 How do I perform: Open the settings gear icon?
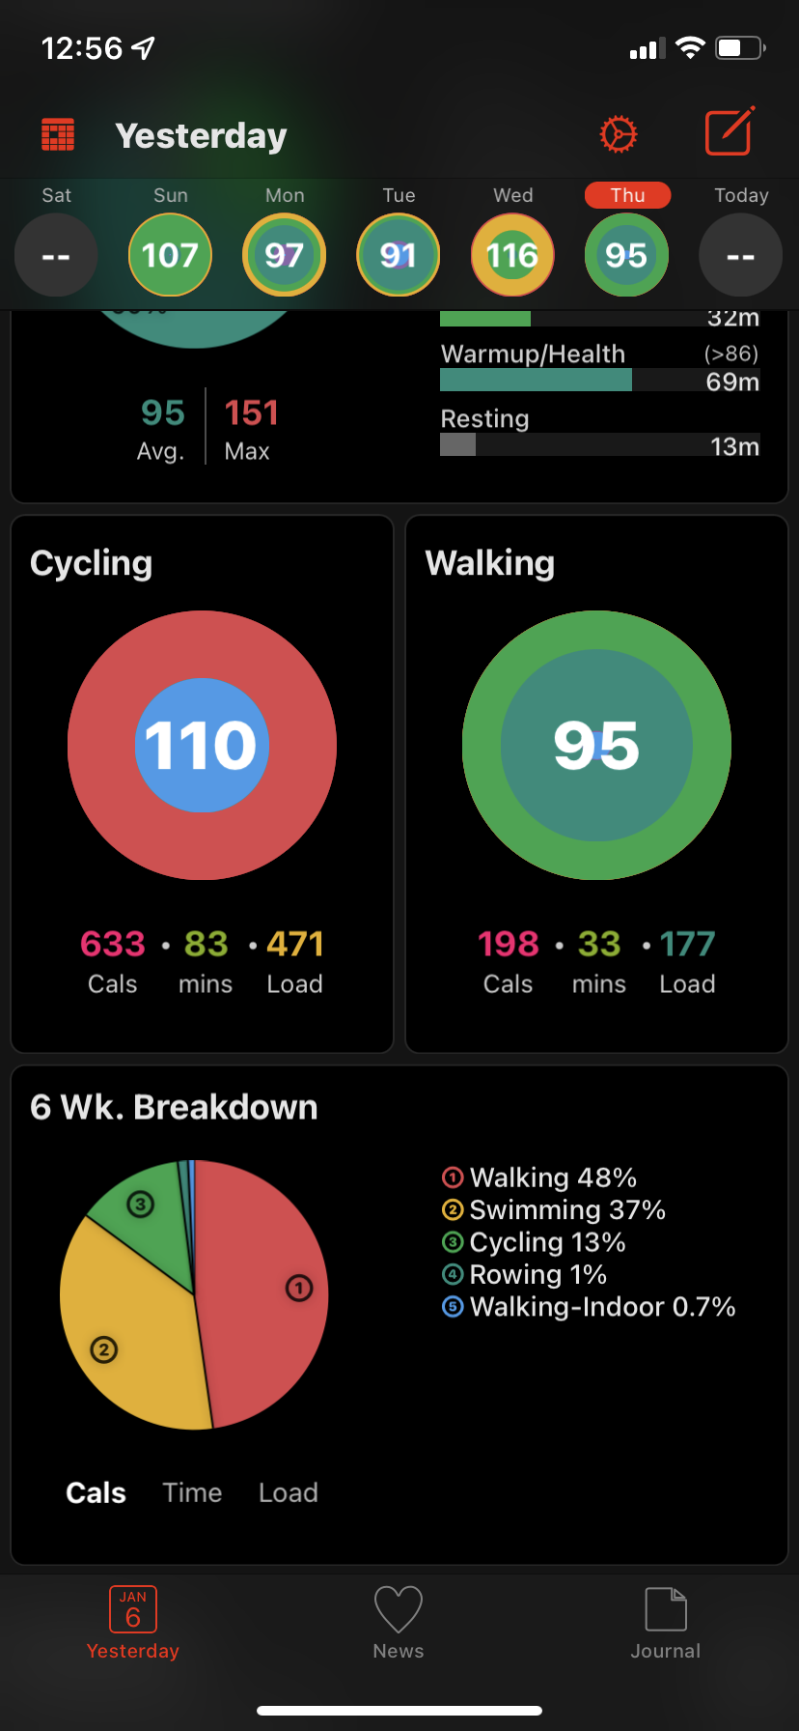point(619,134)
